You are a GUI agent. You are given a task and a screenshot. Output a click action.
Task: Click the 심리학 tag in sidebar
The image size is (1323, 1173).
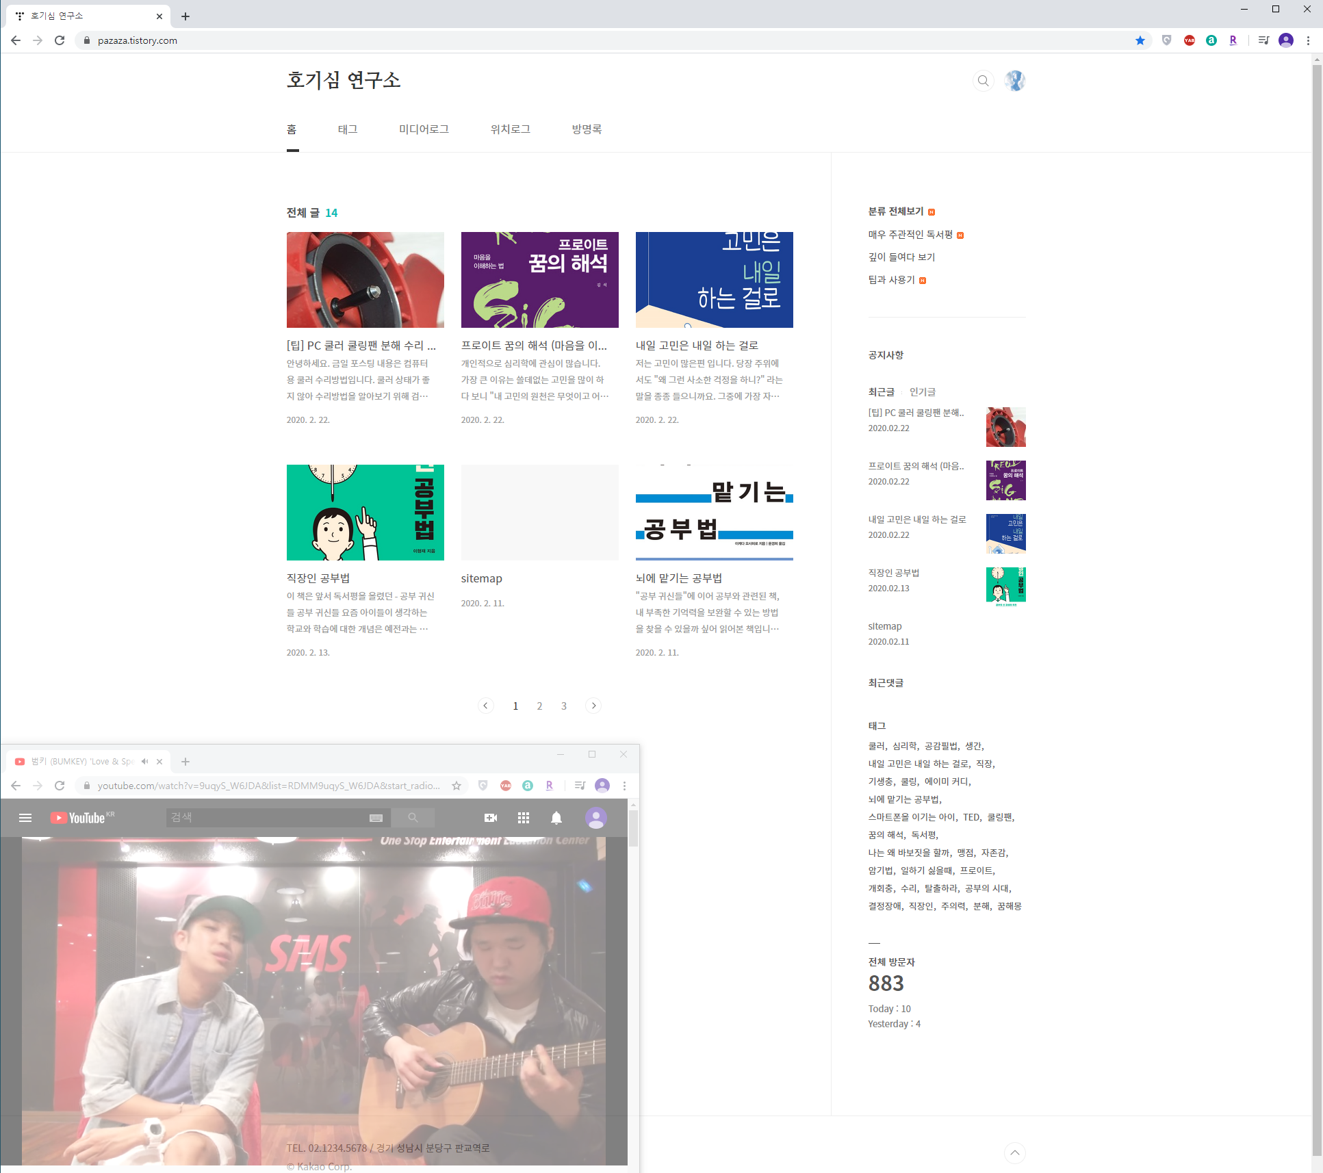904,746
